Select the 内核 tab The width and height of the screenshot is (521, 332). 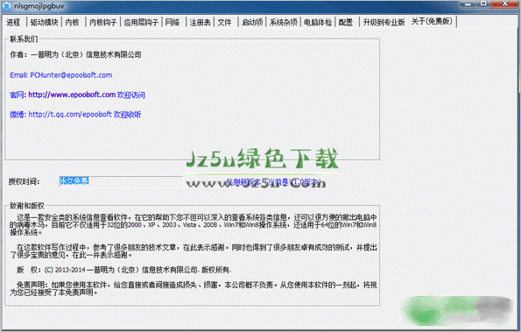[73, 22]
